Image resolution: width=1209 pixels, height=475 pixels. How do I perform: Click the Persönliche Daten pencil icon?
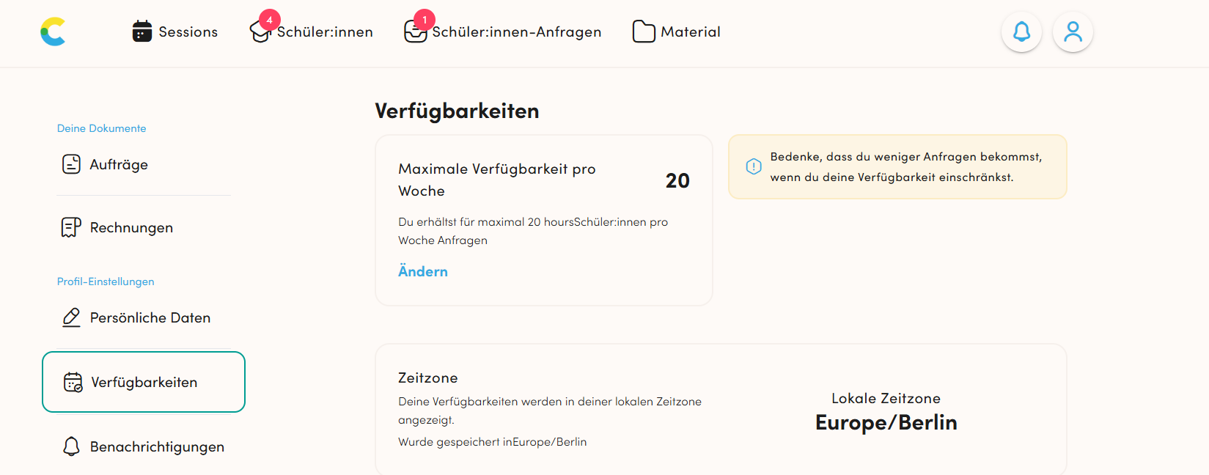coord(71,317)
